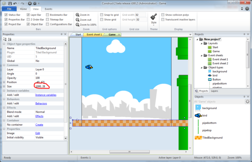
Task: Select the TiledBackground icon in Objects panel
Action: (198, 138)
